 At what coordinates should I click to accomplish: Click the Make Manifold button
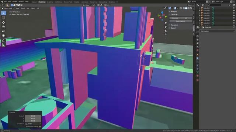[181, 21]
